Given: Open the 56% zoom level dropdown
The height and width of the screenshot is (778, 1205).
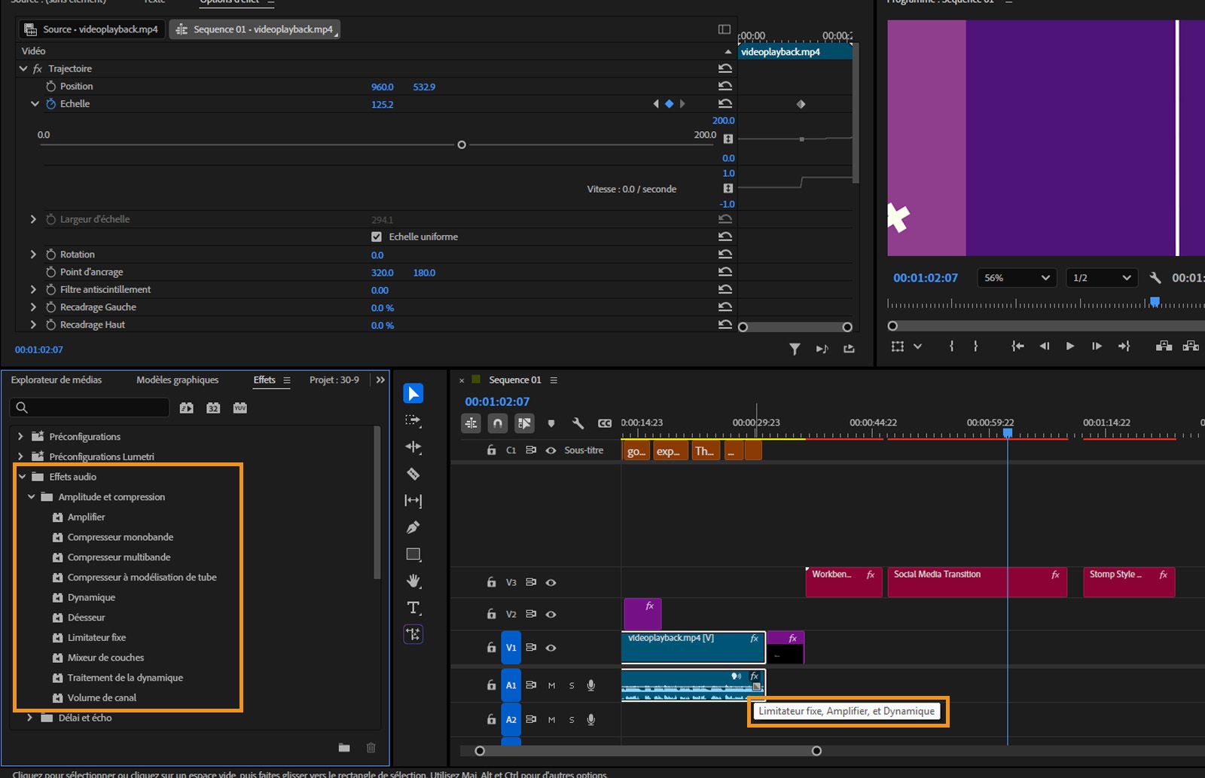Looking at the screenshot, I should pos(1016,277).
